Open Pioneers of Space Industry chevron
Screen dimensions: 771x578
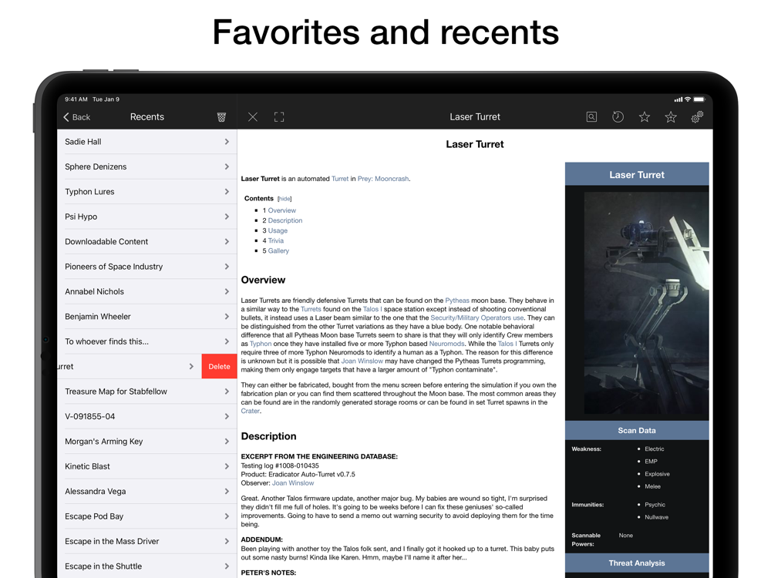(x=227, y=267)
